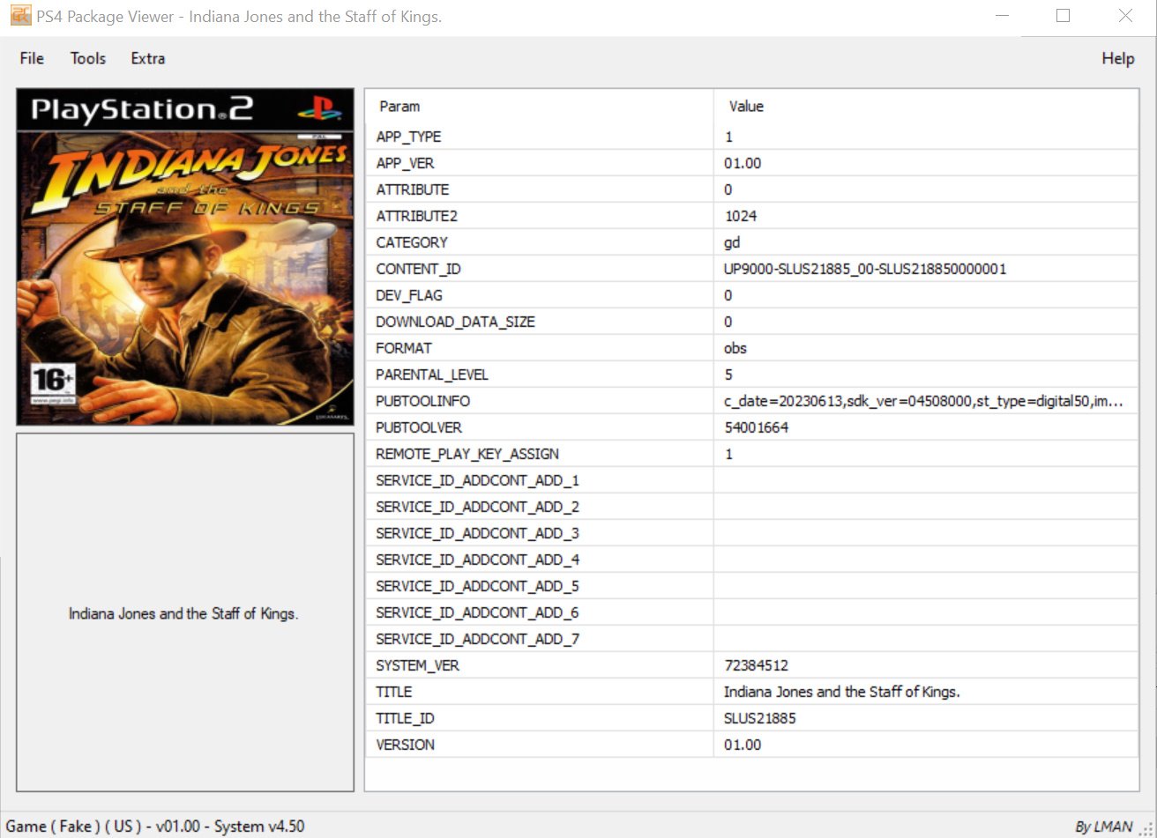Viewport: 1157px width, 838px height.
Task: Select the PUBTOOLINFO parameter
Action: (x=422, y=401)
